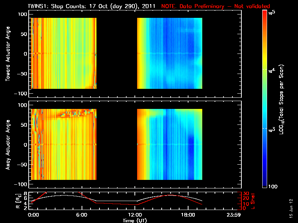Click the red 'L Shell' axis label
Viewport: 298px width, 223px height.
[x=253, y=201]
